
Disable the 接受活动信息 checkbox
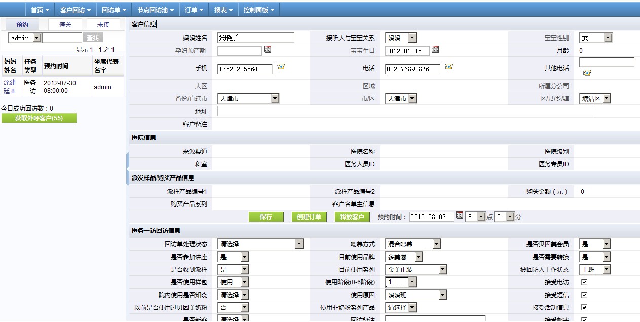tap(584, 307)
